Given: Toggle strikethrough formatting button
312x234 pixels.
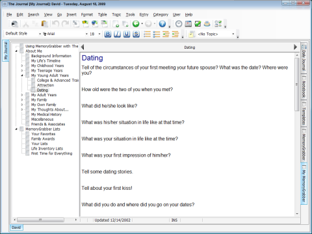Looking at the screenshot, I should [136, 34].
